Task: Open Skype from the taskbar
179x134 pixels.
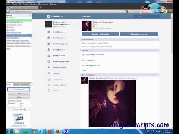Action: (42, 131)
